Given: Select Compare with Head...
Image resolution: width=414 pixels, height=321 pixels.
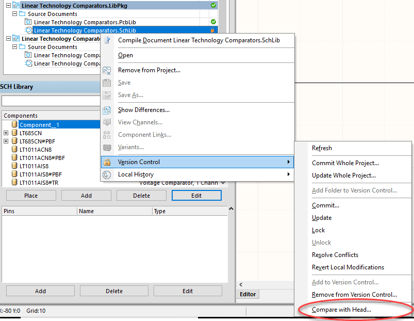Looking at the screenshot, I should click(341, 310).
